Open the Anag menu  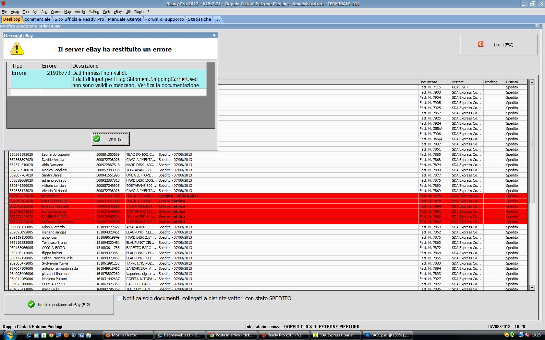(15, 12)
